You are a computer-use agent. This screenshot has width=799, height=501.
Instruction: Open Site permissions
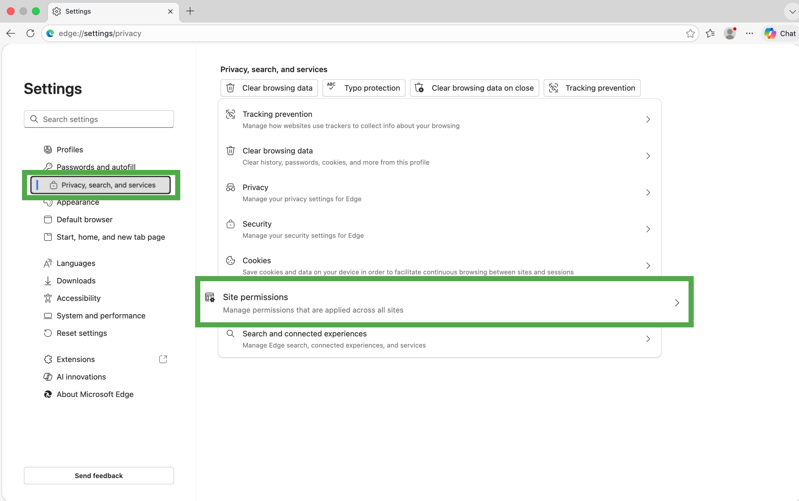point(444,302)
